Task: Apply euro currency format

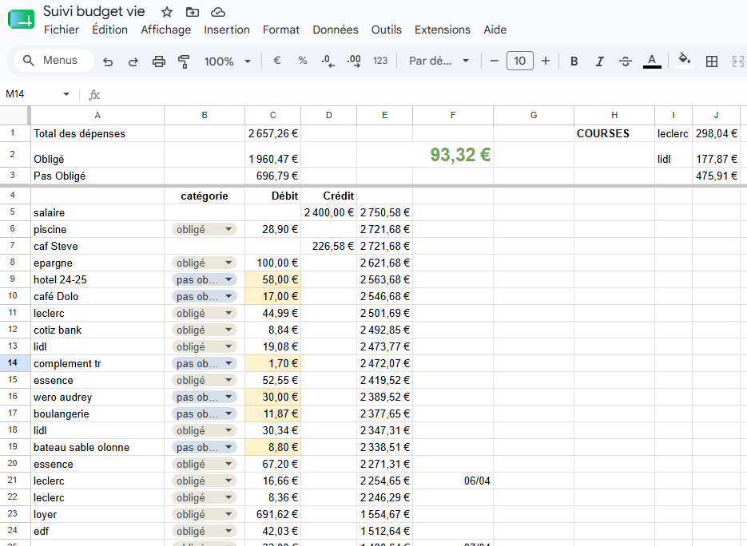Action: pos(276,61)
